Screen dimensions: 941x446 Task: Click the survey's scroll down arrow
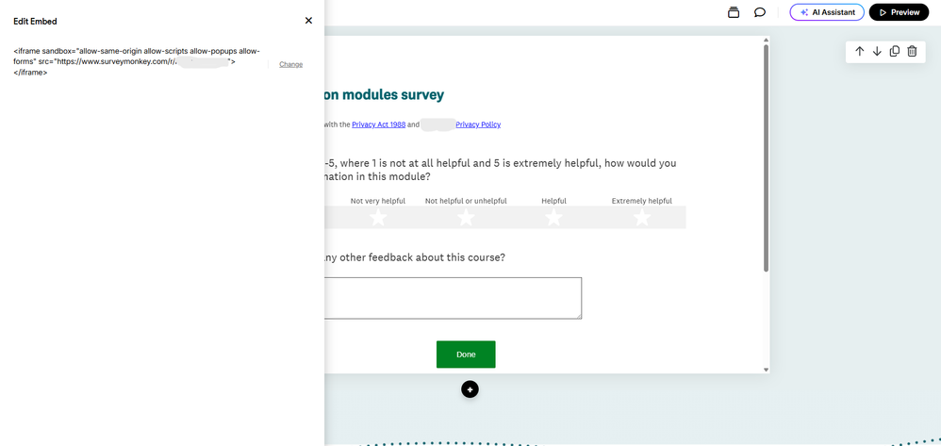coord(766,370)
